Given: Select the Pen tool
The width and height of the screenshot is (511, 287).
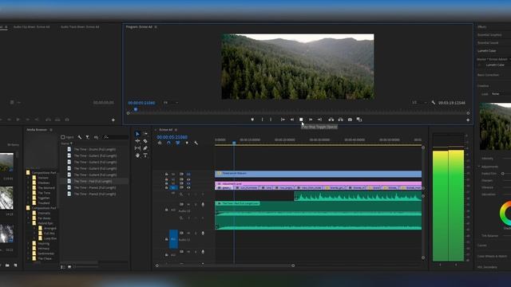Looking at the screenshot, I should (145, 148).
